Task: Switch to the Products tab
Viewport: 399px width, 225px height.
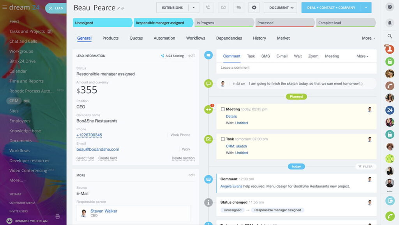Action: [110, 38]
